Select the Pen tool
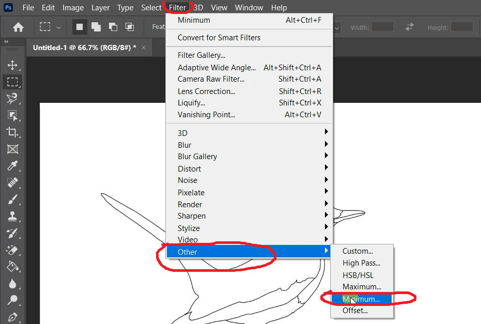This screenshot has width=481, height=324. pos(12,317)
